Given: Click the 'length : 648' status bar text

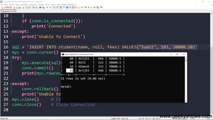Looking at the screenshot, I should 115,119.
